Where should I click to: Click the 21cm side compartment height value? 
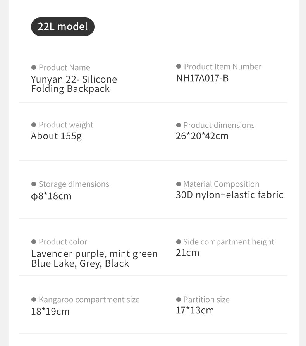187,253
